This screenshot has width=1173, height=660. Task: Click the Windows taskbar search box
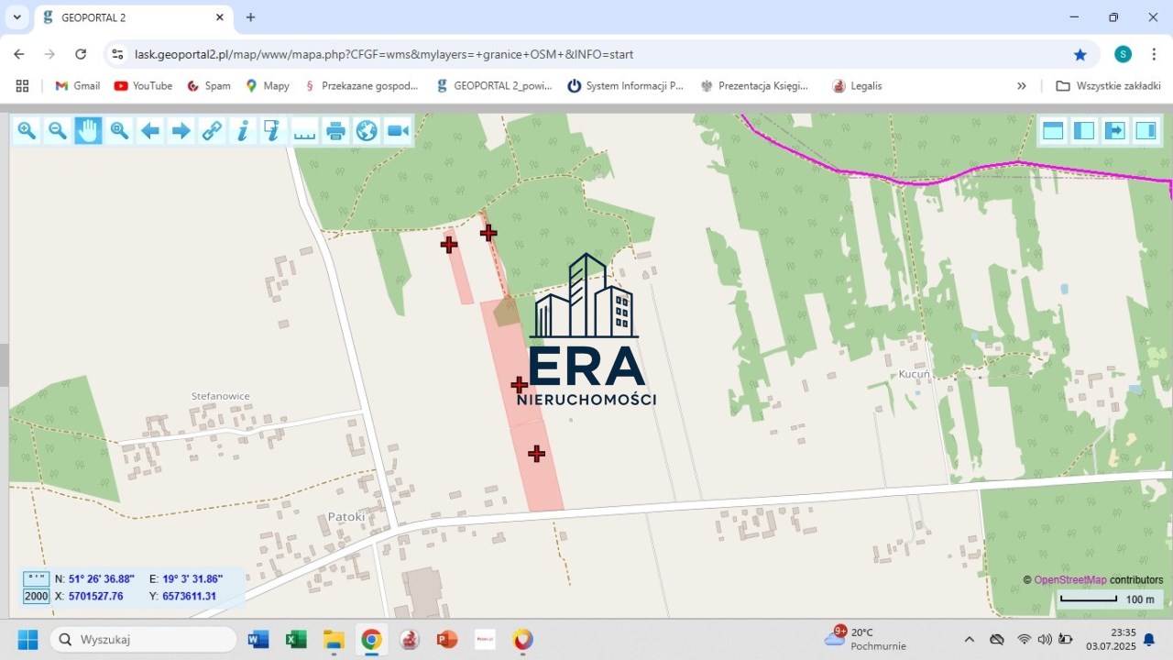[144, 639]
